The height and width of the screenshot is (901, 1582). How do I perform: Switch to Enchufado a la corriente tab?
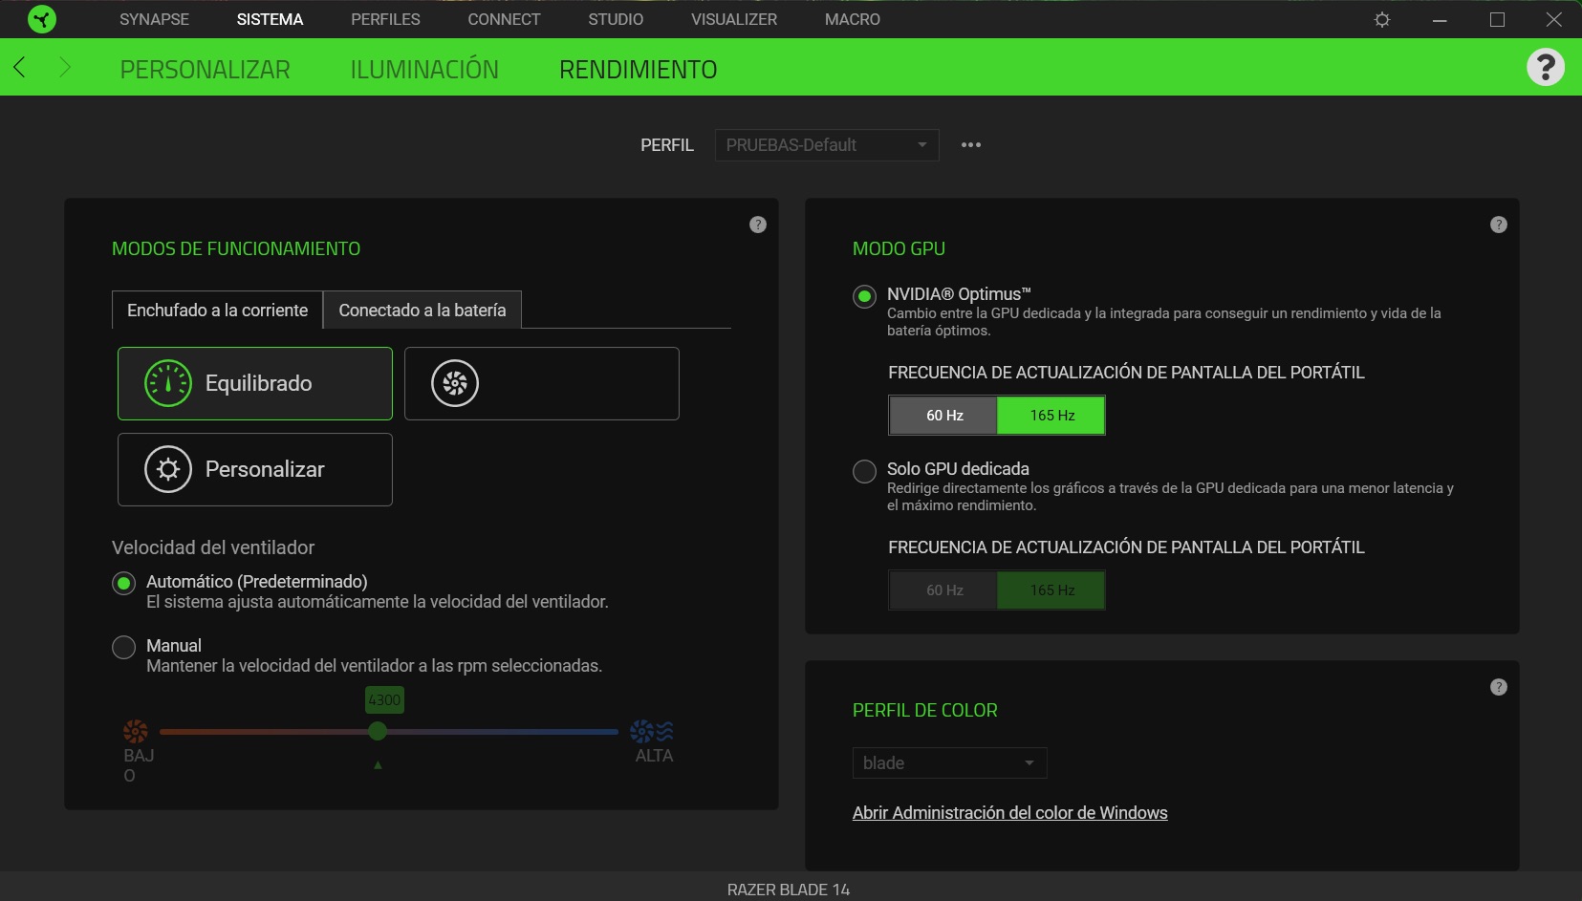(x=217, y=310)
